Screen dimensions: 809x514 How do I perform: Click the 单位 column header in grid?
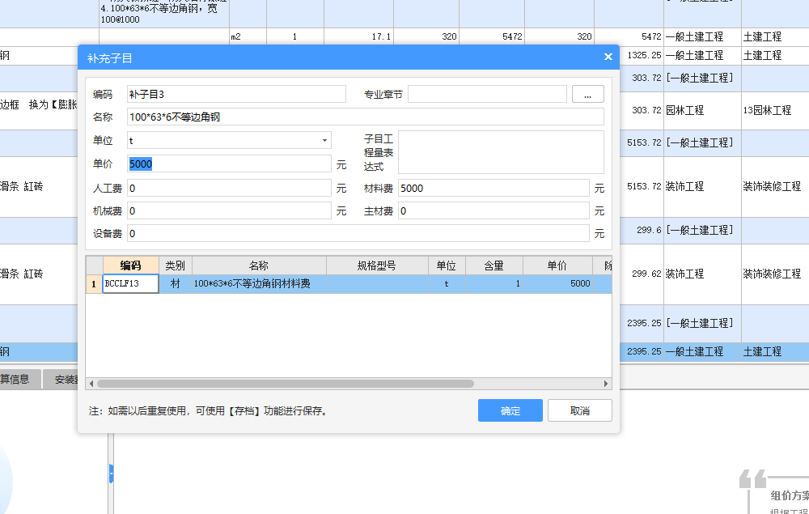447,265
